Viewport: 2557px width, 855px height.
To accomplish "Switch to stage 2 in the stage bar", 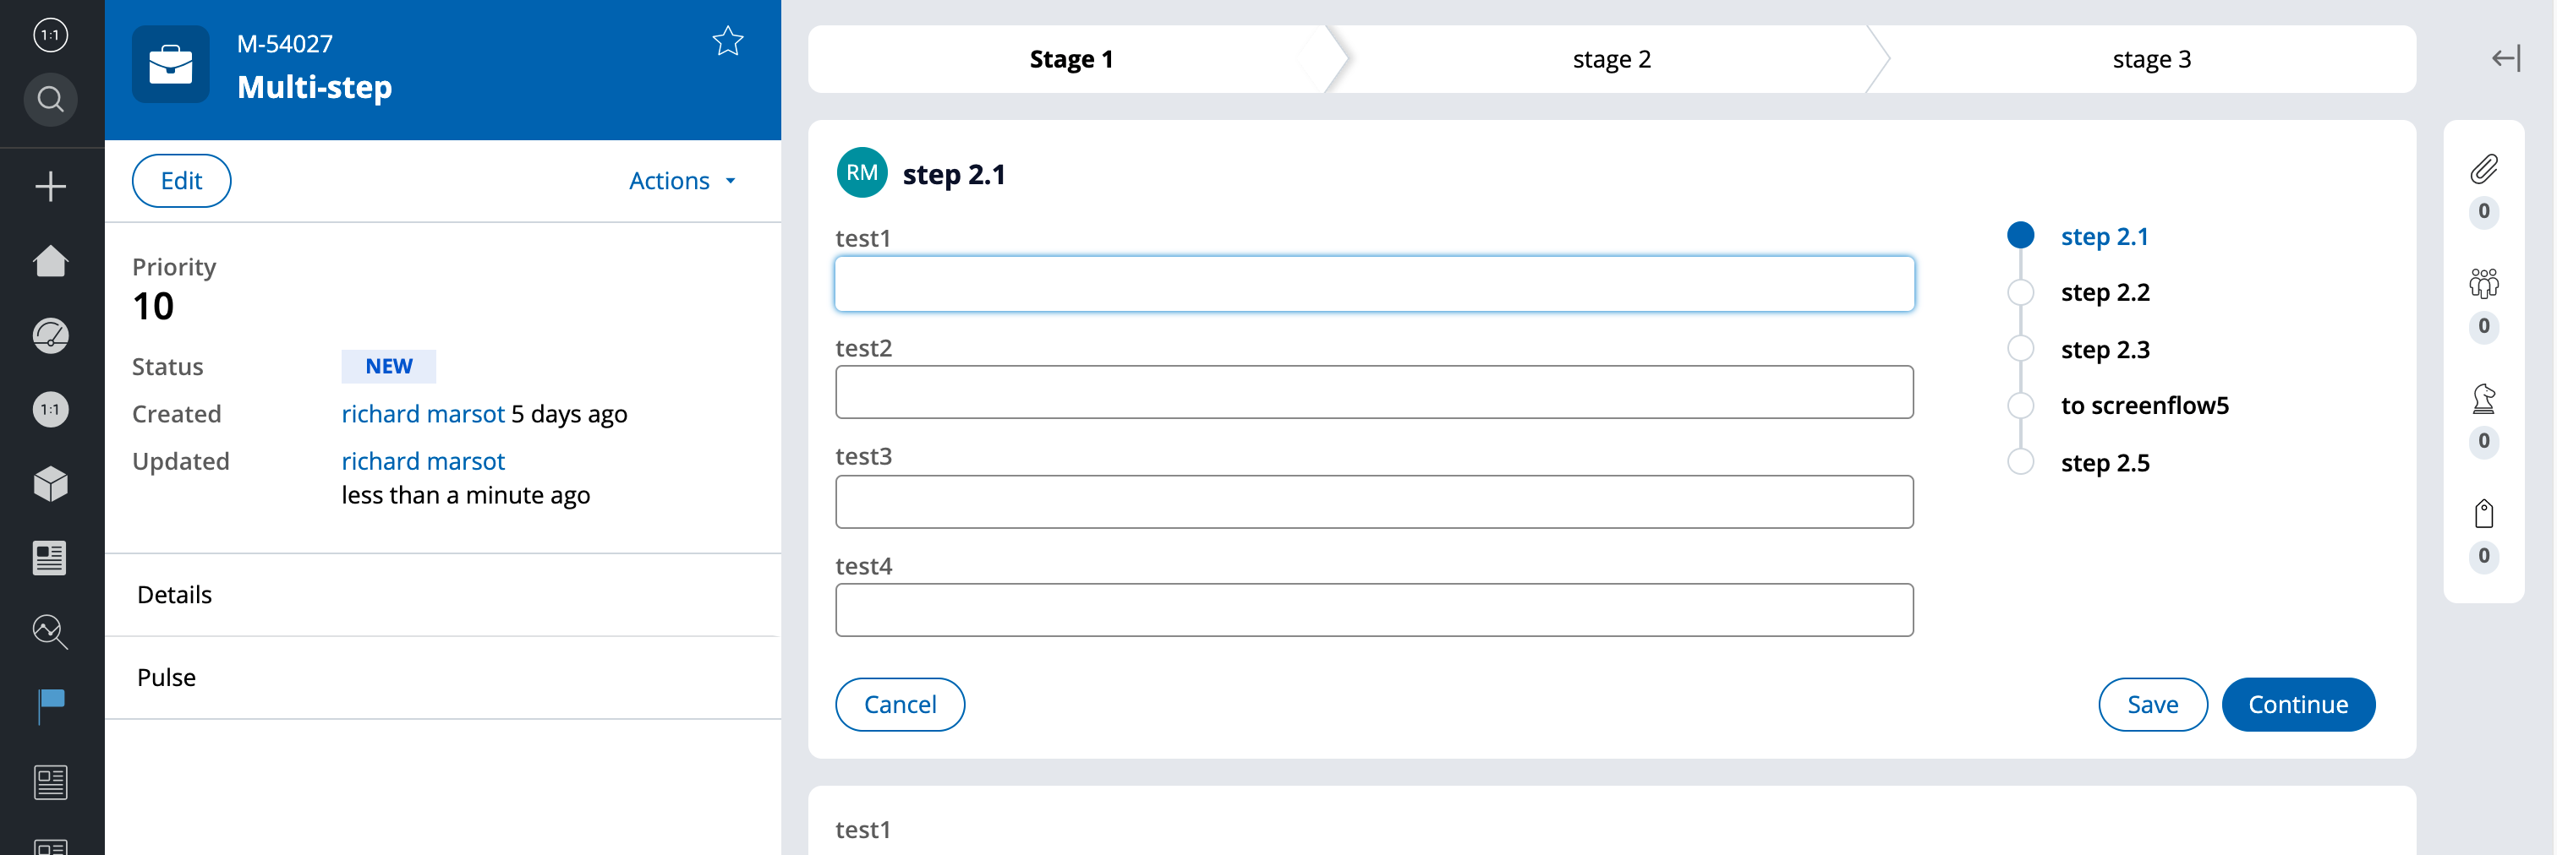I will (x=1611, y=58).
